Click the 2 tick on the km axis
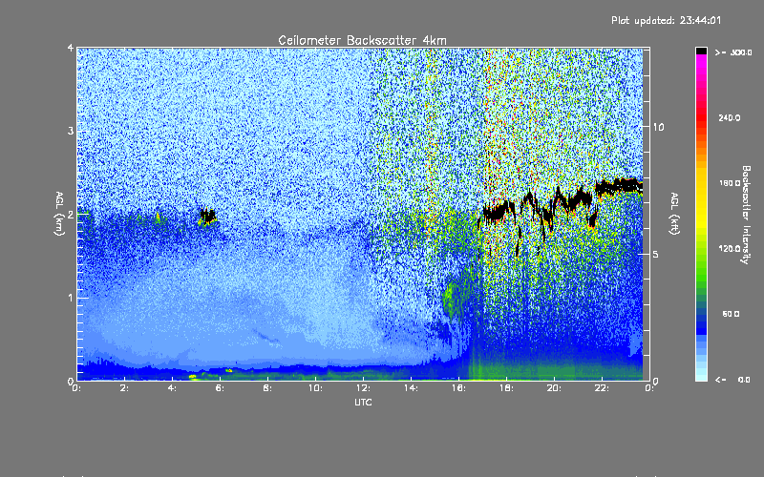This screenshot has width=764, height=477. coord(71,215)
